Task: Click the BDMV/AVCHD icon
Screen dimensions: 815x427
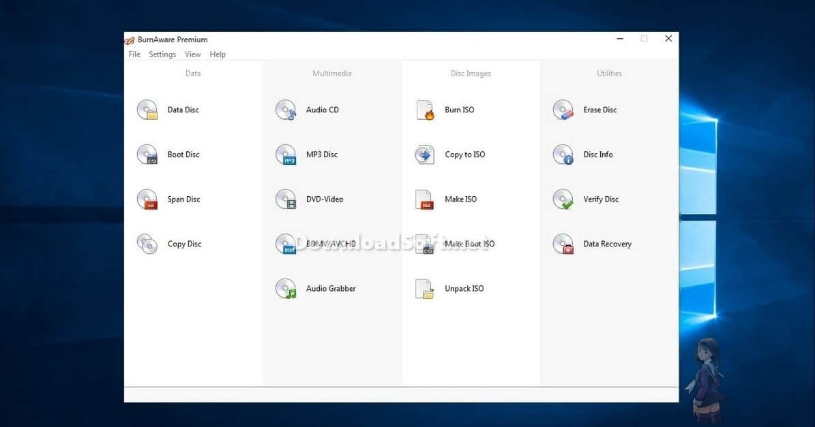Action: tap(286, 244)
